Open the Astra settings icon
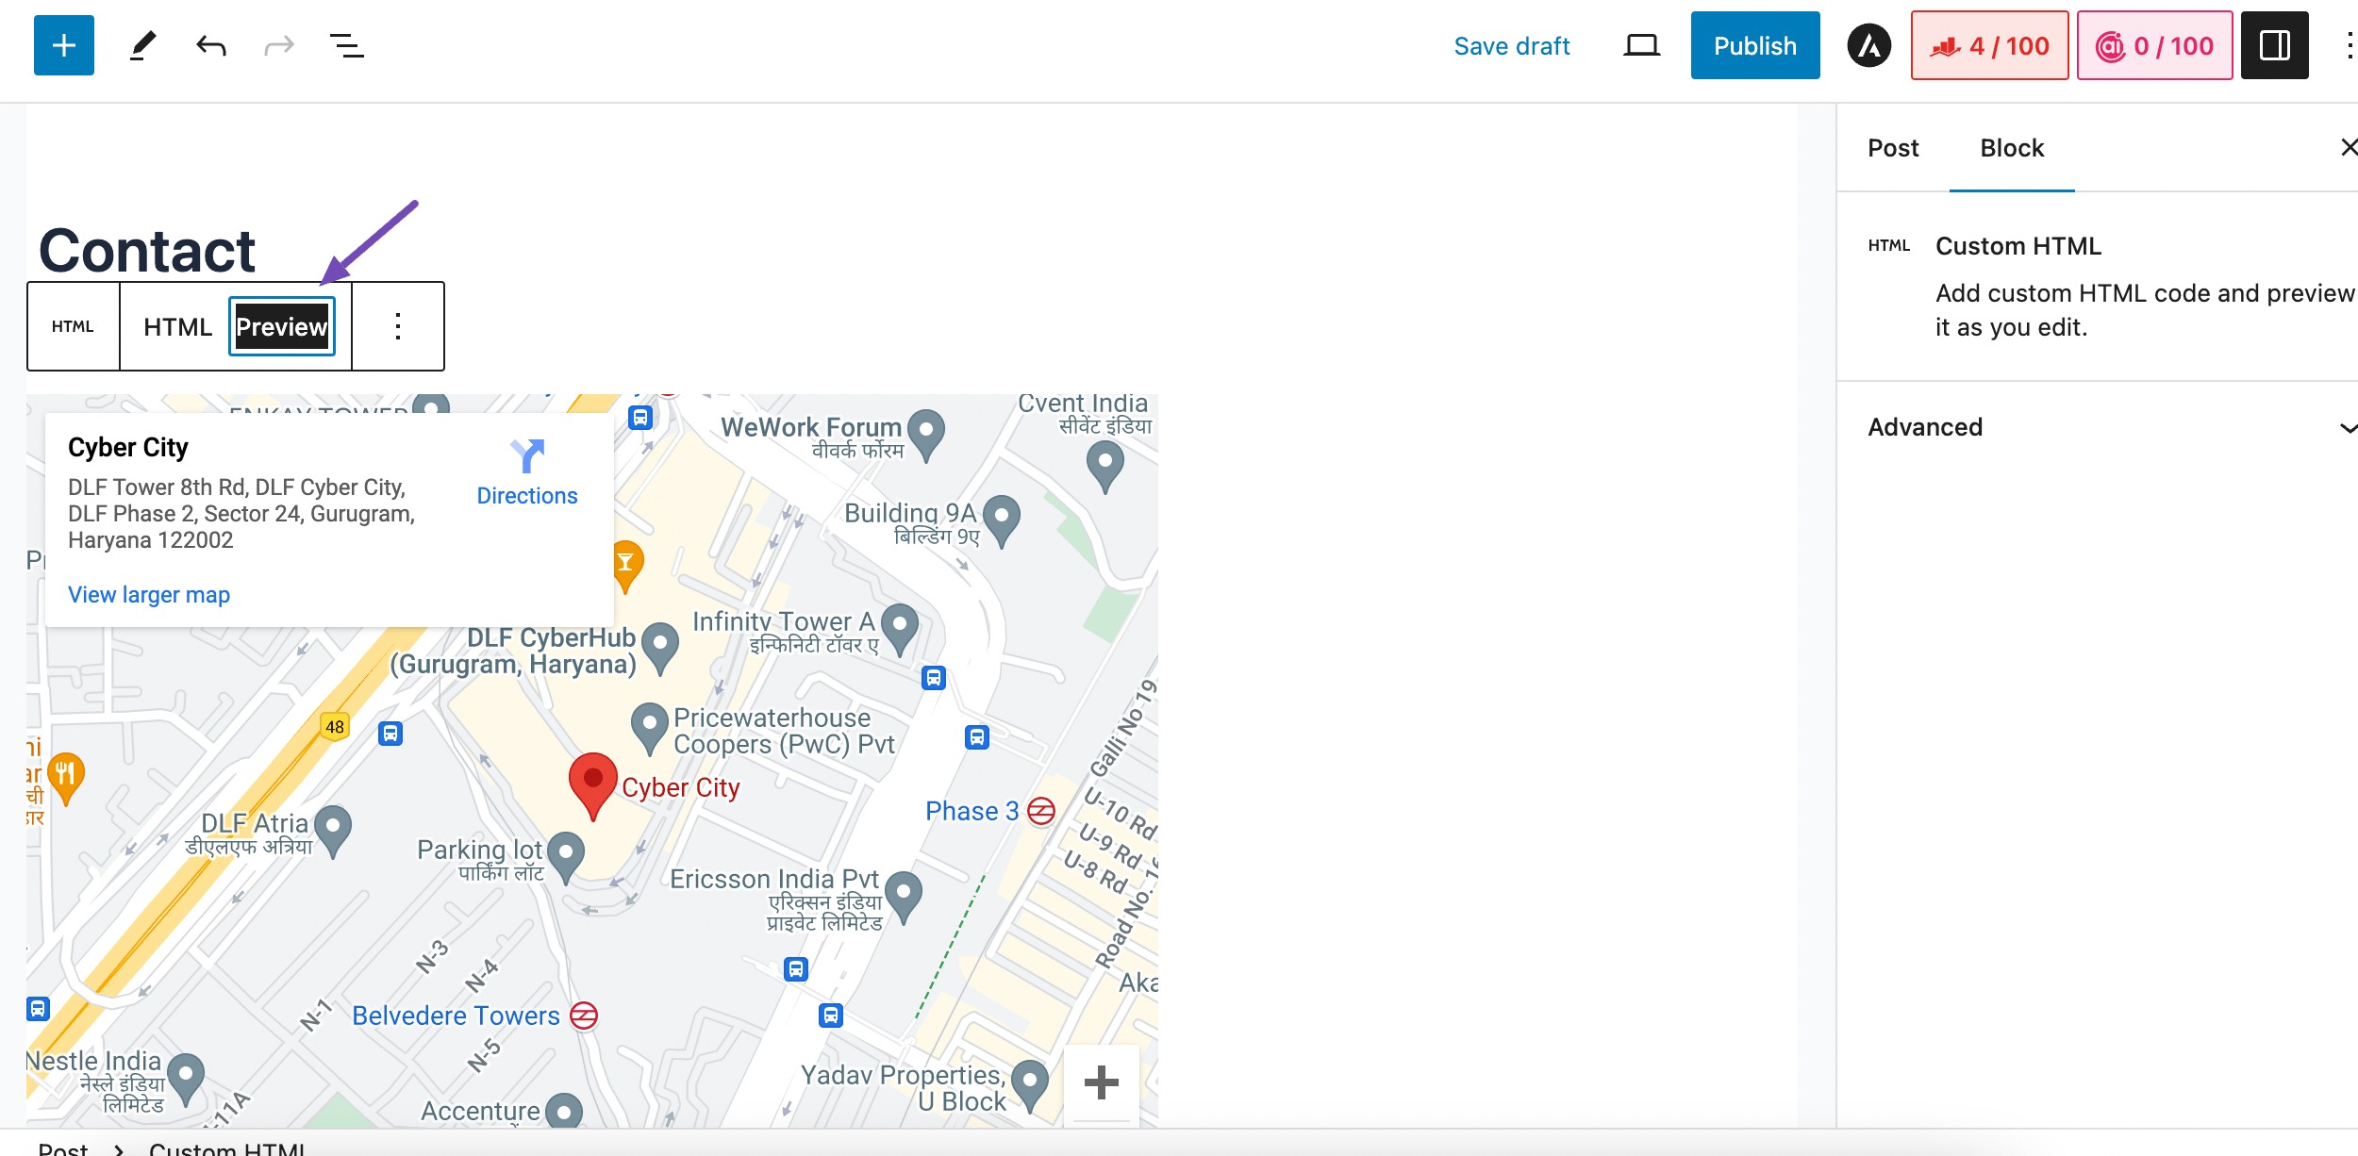Image resolution: width=2358 pixels, height=1156 pixels. click(x=1868, y=45)
